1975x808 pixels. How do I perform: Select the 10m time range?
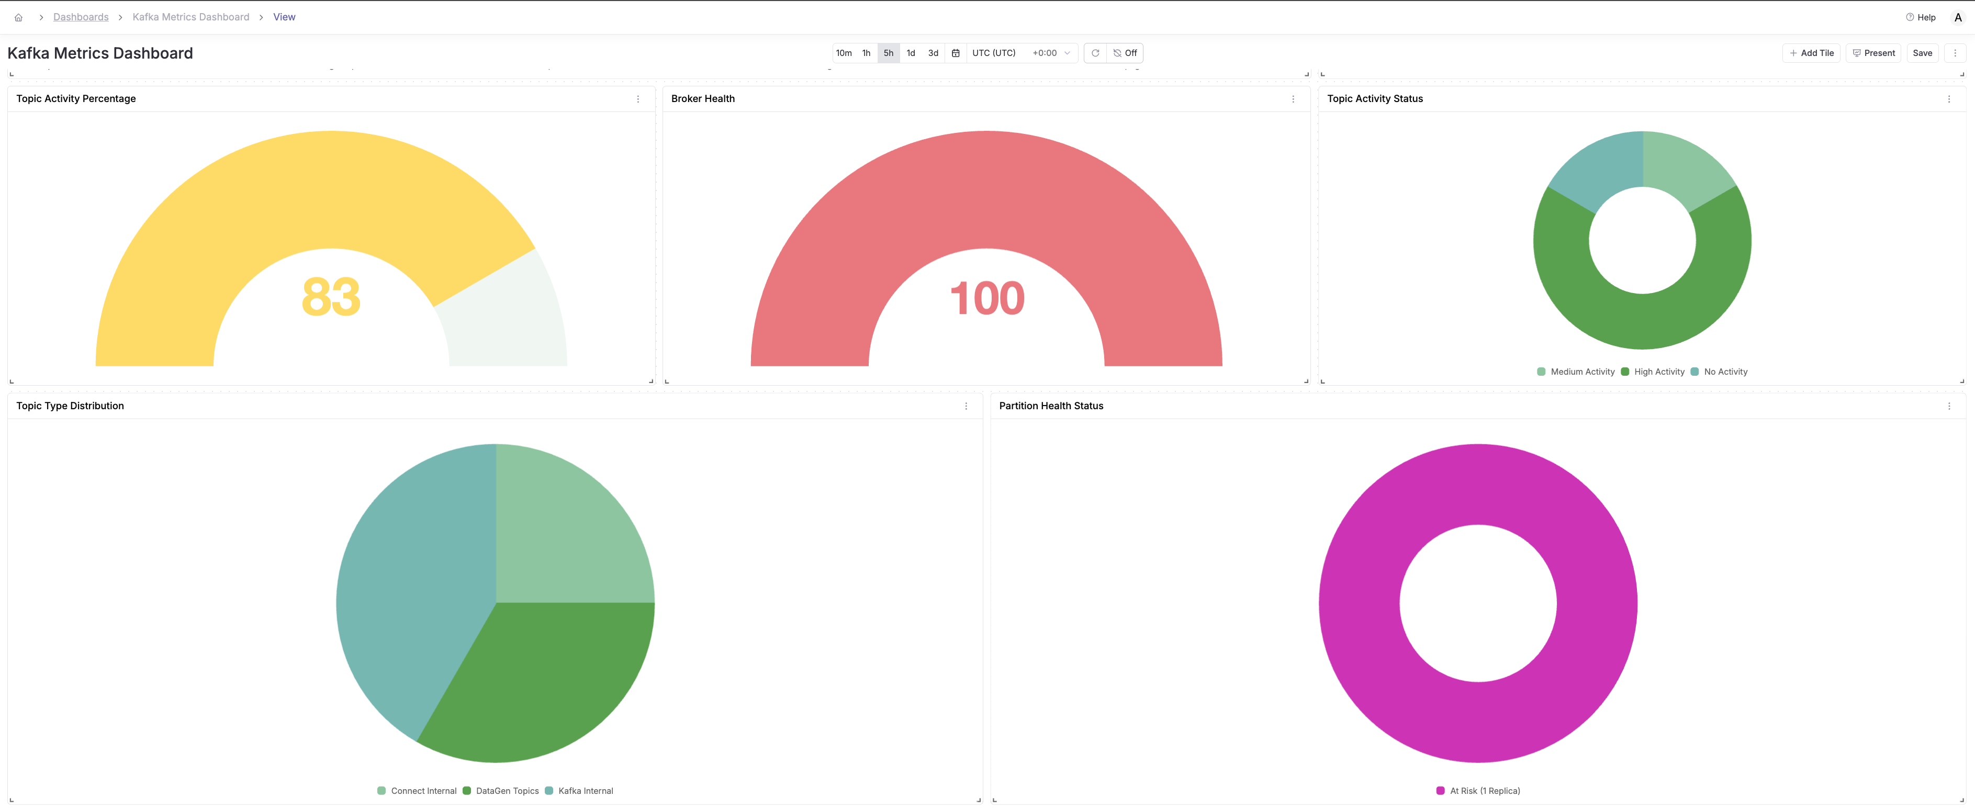click(x=844, y=53)
